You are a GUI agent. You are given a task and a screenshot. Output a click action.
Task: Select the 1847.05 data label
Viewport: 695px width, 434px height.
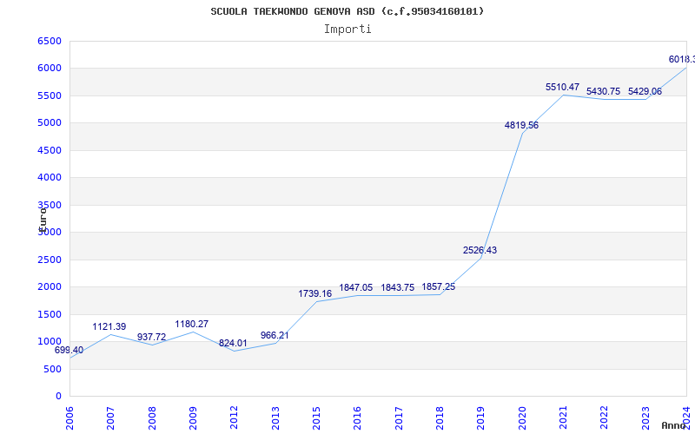(x=356, y=288)
